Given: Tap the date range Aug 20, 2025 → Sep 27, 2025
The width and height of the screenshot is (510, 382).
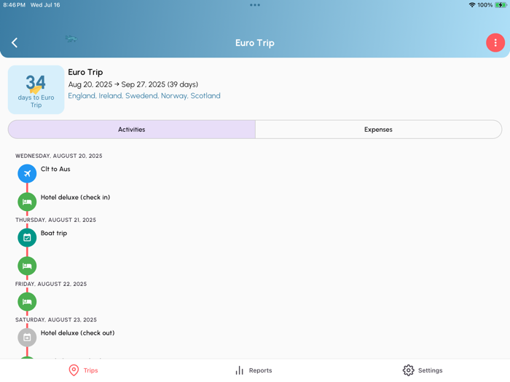Looking at the screenshot, I should click(133, 84).
